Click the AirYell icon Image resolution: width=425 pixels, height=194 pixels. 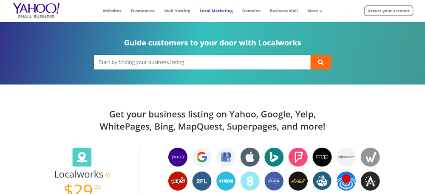coord(298,181)
